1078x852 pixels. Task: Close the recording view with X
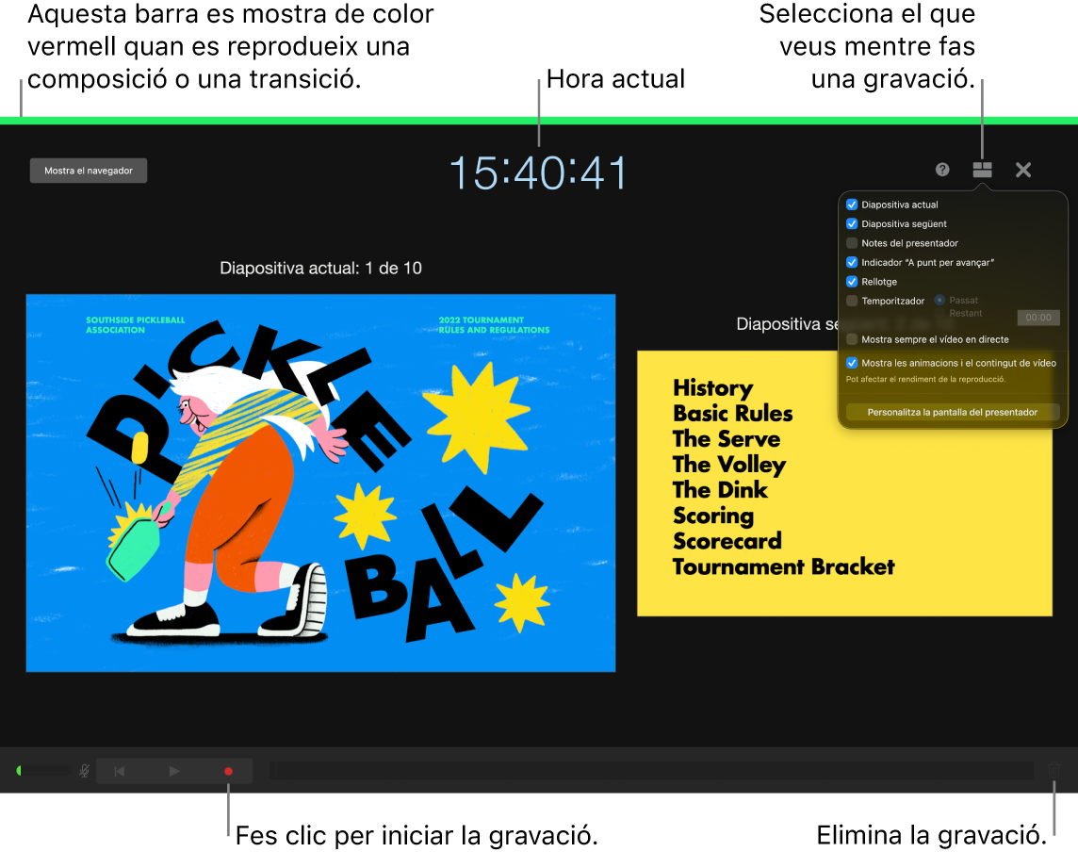pyautogui.click(x=1023, y=170)
